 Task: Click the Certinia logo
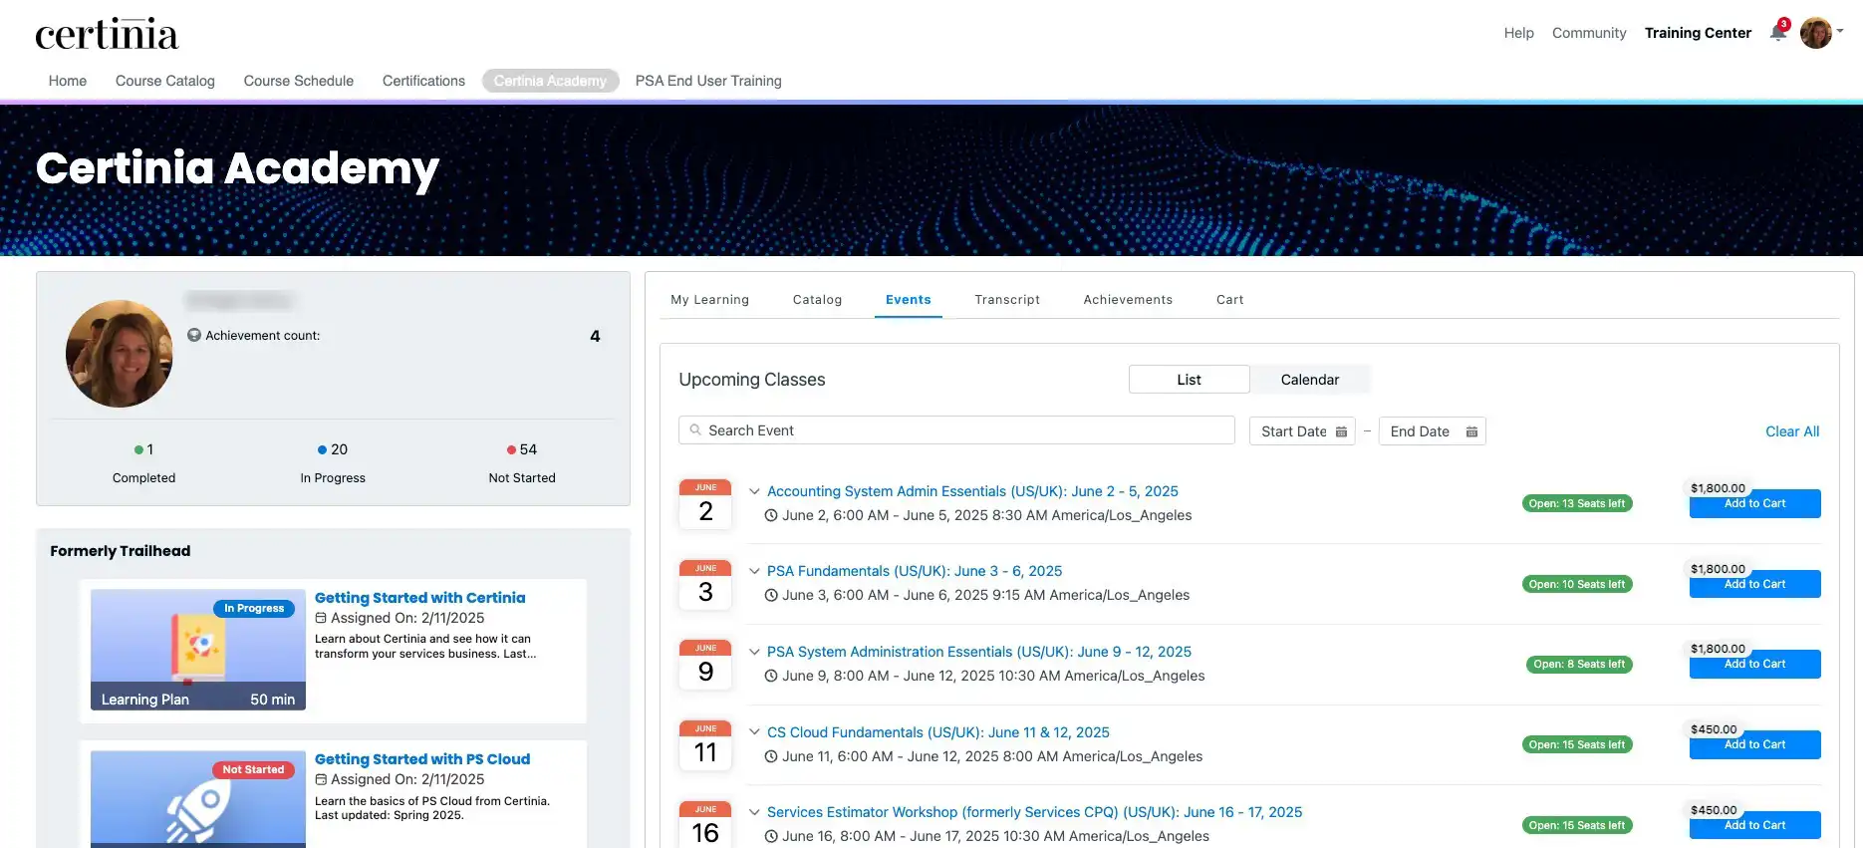click(107, 33)
